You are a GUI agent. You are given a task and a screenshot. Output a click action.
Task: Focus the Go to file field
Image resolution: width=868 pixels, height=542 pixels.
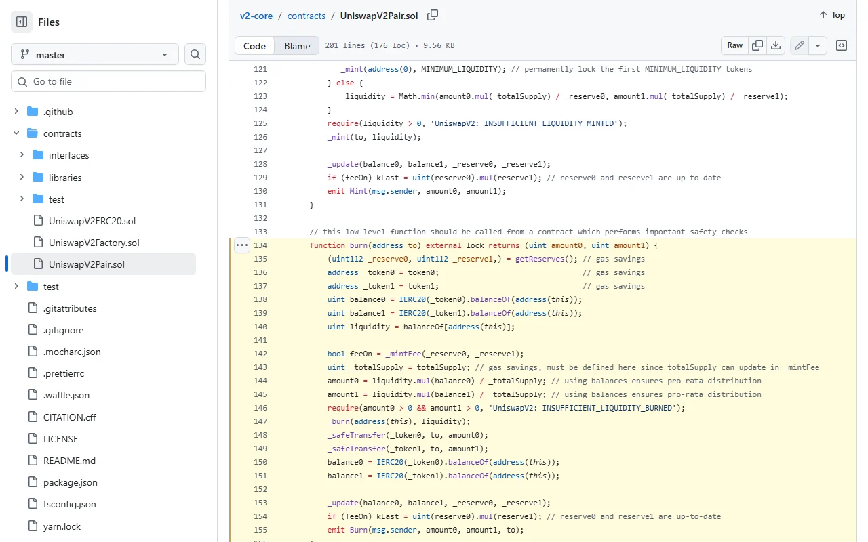[108, 81]
